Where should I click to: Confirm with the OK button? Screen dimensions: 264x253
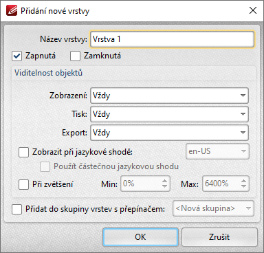coord(140,237)
